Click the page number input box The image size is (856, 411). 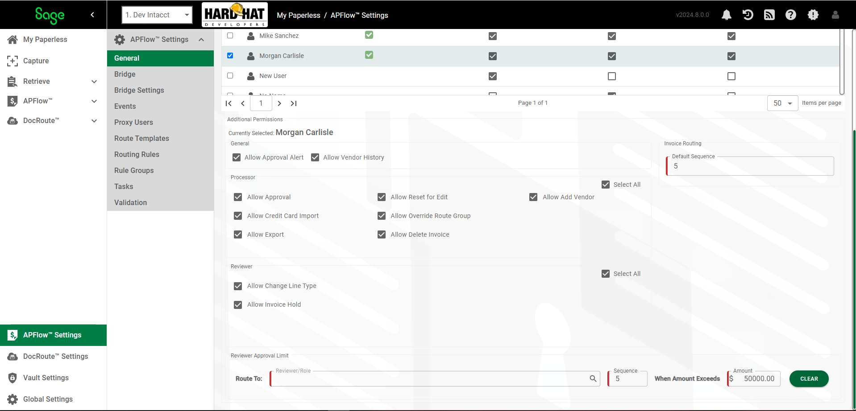pos(261,103)
